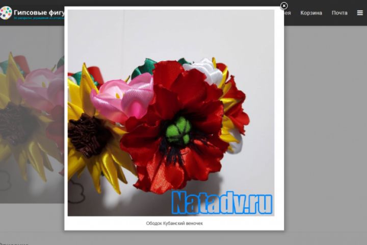The image size is (367, 245).
Task: Close the lightbox with the X button
Action: pos(284,6)
